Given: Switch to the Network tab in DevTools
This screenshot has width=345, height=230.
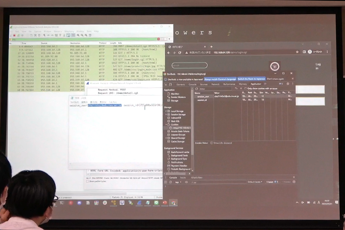Looking at the screenshot, I should pos(215,84).
